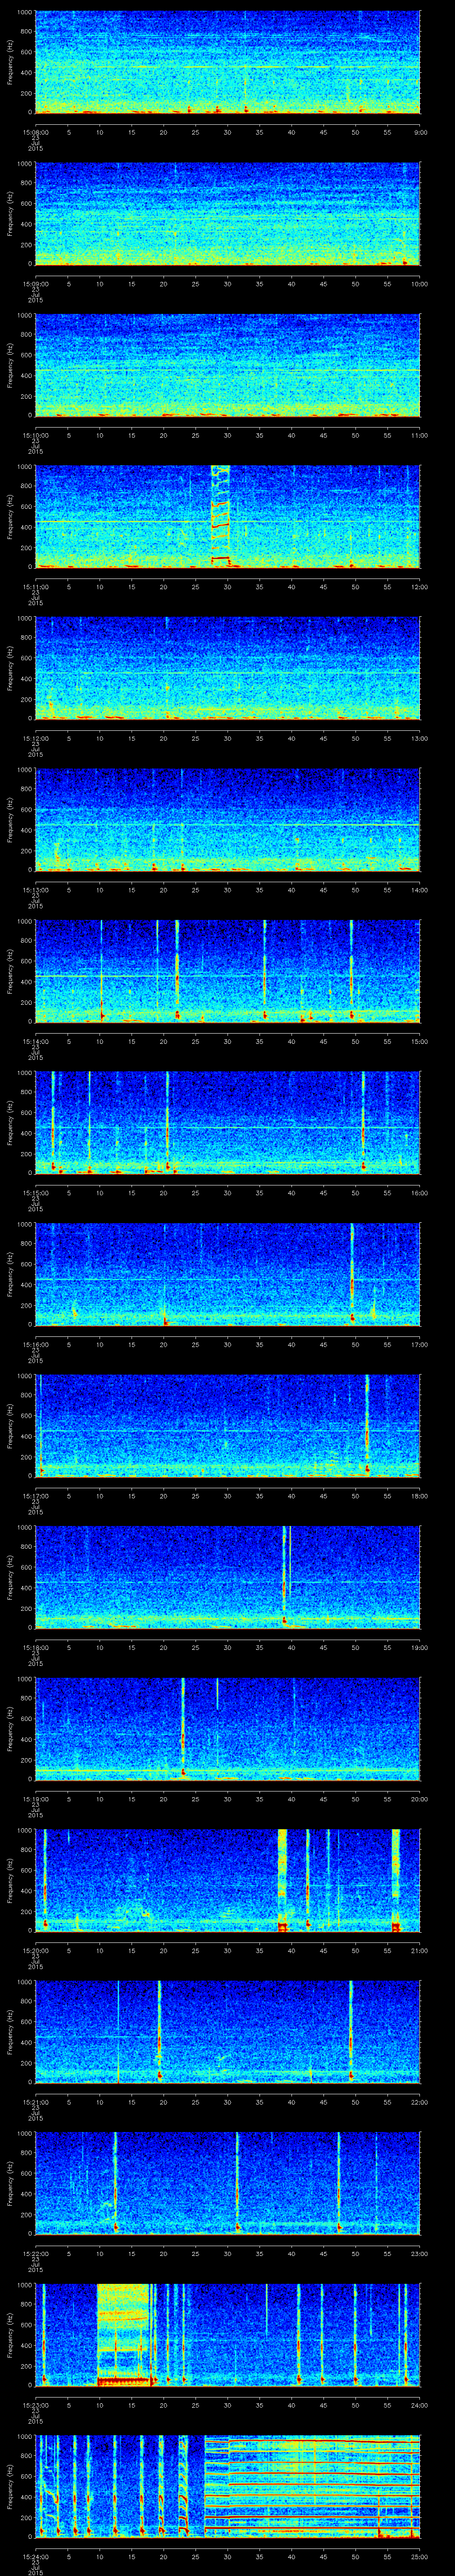
Task: Click the wide yellow noise block in 15:23:00 panel
Action: (x=124, y=2335)
